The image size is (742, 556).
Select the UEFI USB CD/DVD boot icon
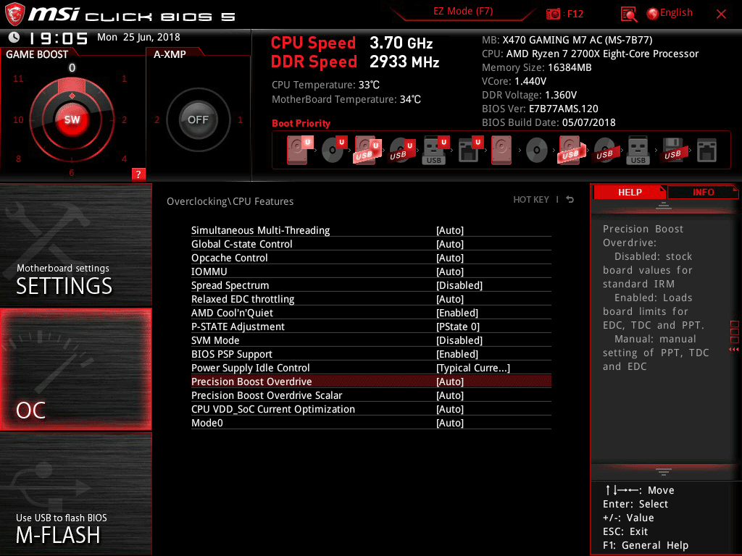click(x=402, y=151)
